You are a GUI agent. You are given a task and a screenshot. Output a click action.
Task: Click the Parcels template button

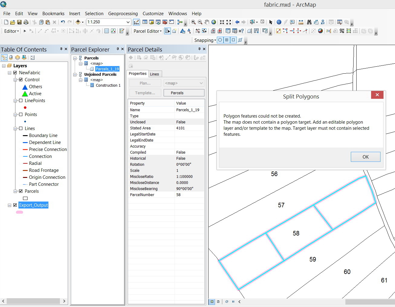[184, 93]
